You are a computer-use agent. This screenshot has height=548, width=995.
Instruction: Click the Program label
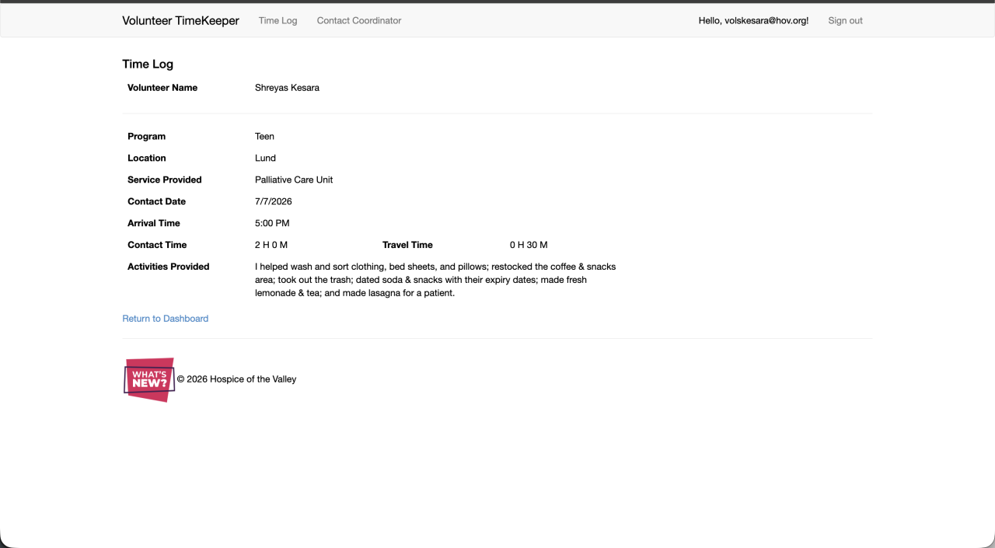point(146,136)
